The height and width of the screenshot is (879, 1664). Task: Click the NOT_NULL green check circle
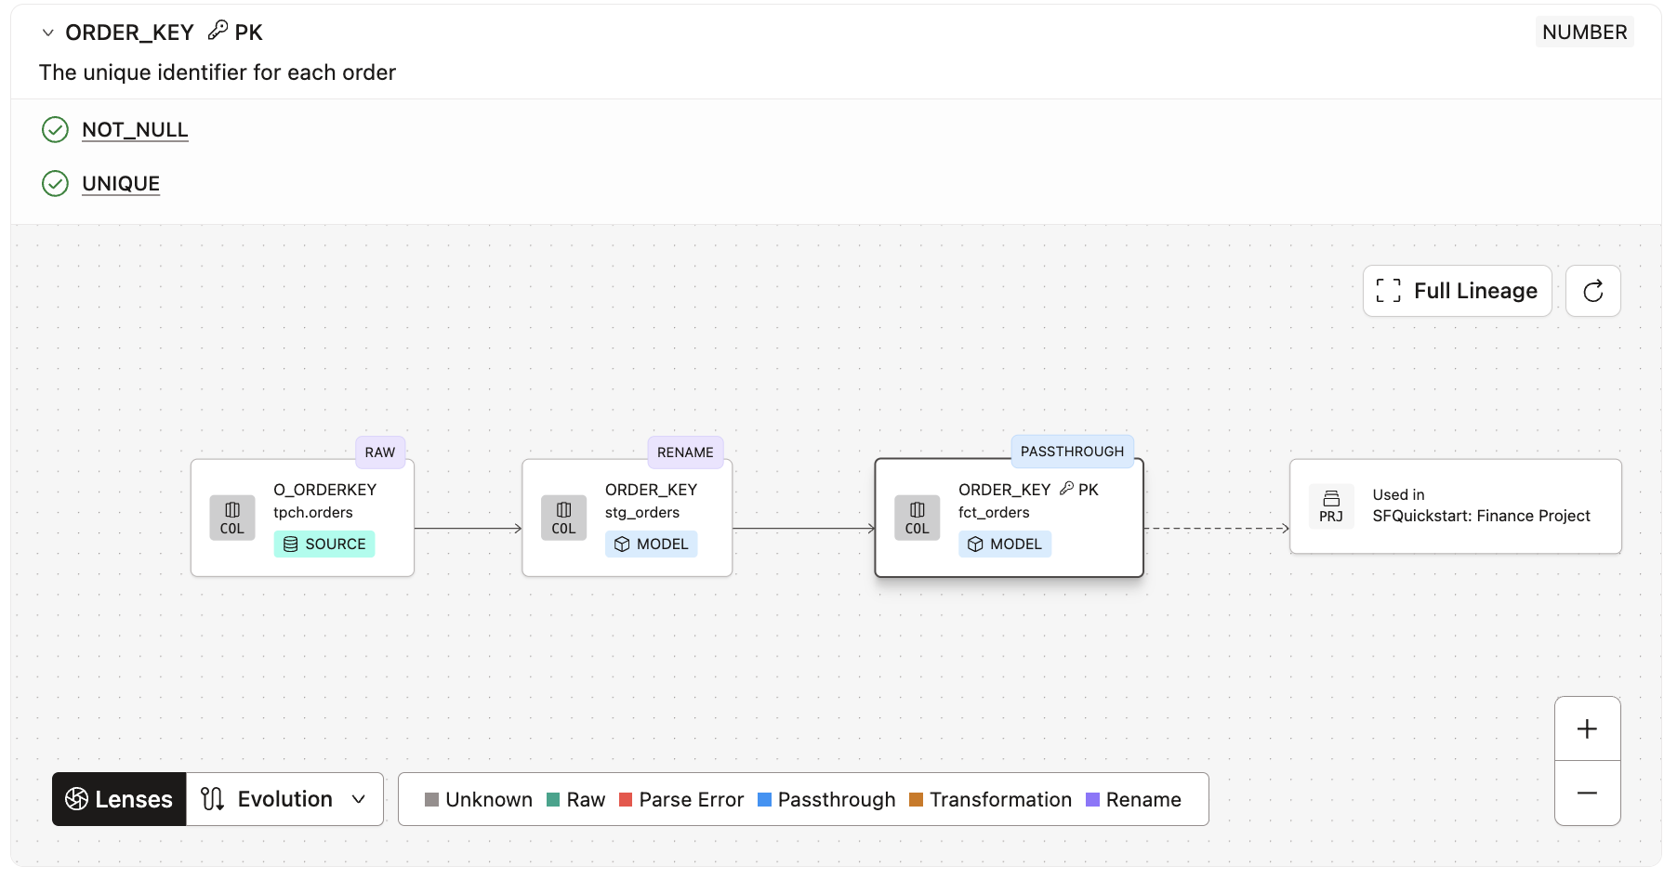pos(56,130)
